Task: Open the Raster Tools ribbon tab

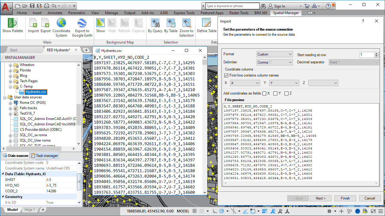Action: [x=239, y=13]
